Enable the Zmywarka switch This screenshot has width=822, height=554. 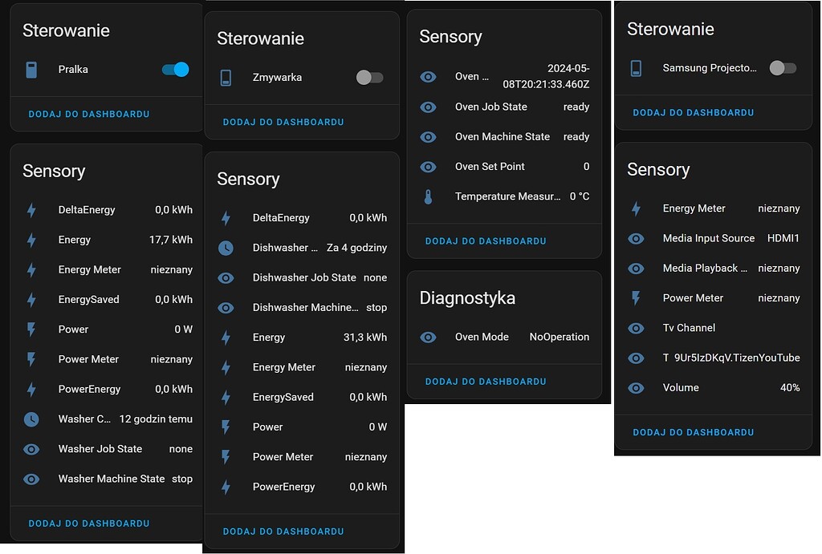click(369, 77)
